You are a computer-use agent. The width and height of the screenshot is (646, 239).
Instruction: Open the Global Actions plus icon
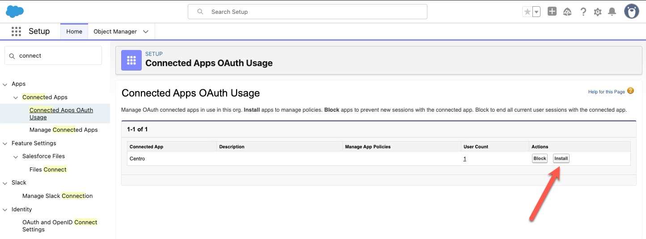[552, 12]
